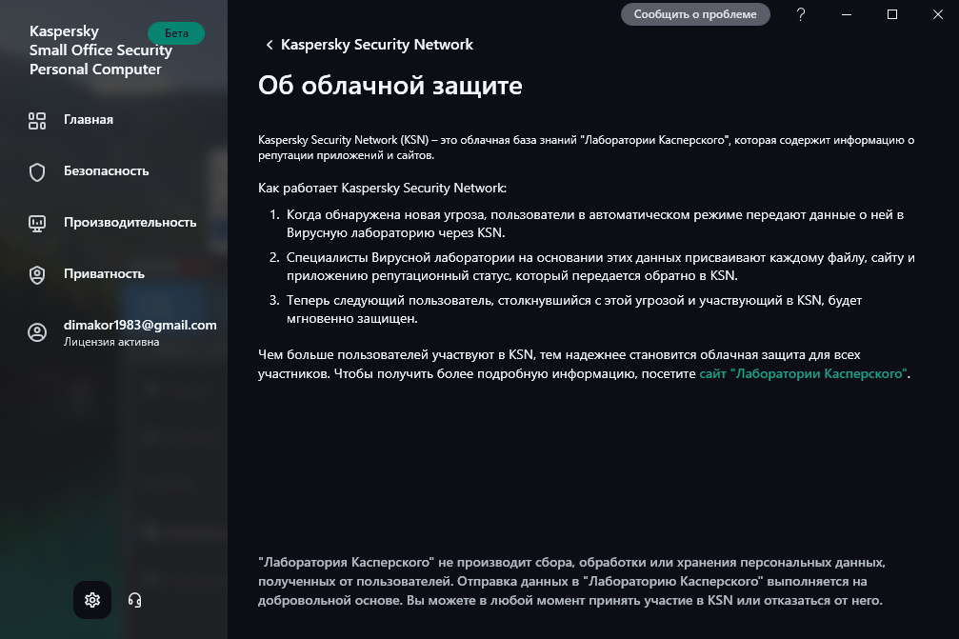Image resolution: width=959 pixels, height=639 pixels.
Task: Click the line Как работает Kaspersky Security Network
Action: (x=382, y=189)
